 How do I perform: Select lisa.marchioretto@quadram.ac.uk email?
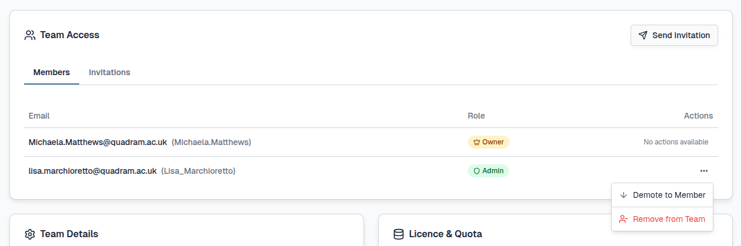point(93,171)
